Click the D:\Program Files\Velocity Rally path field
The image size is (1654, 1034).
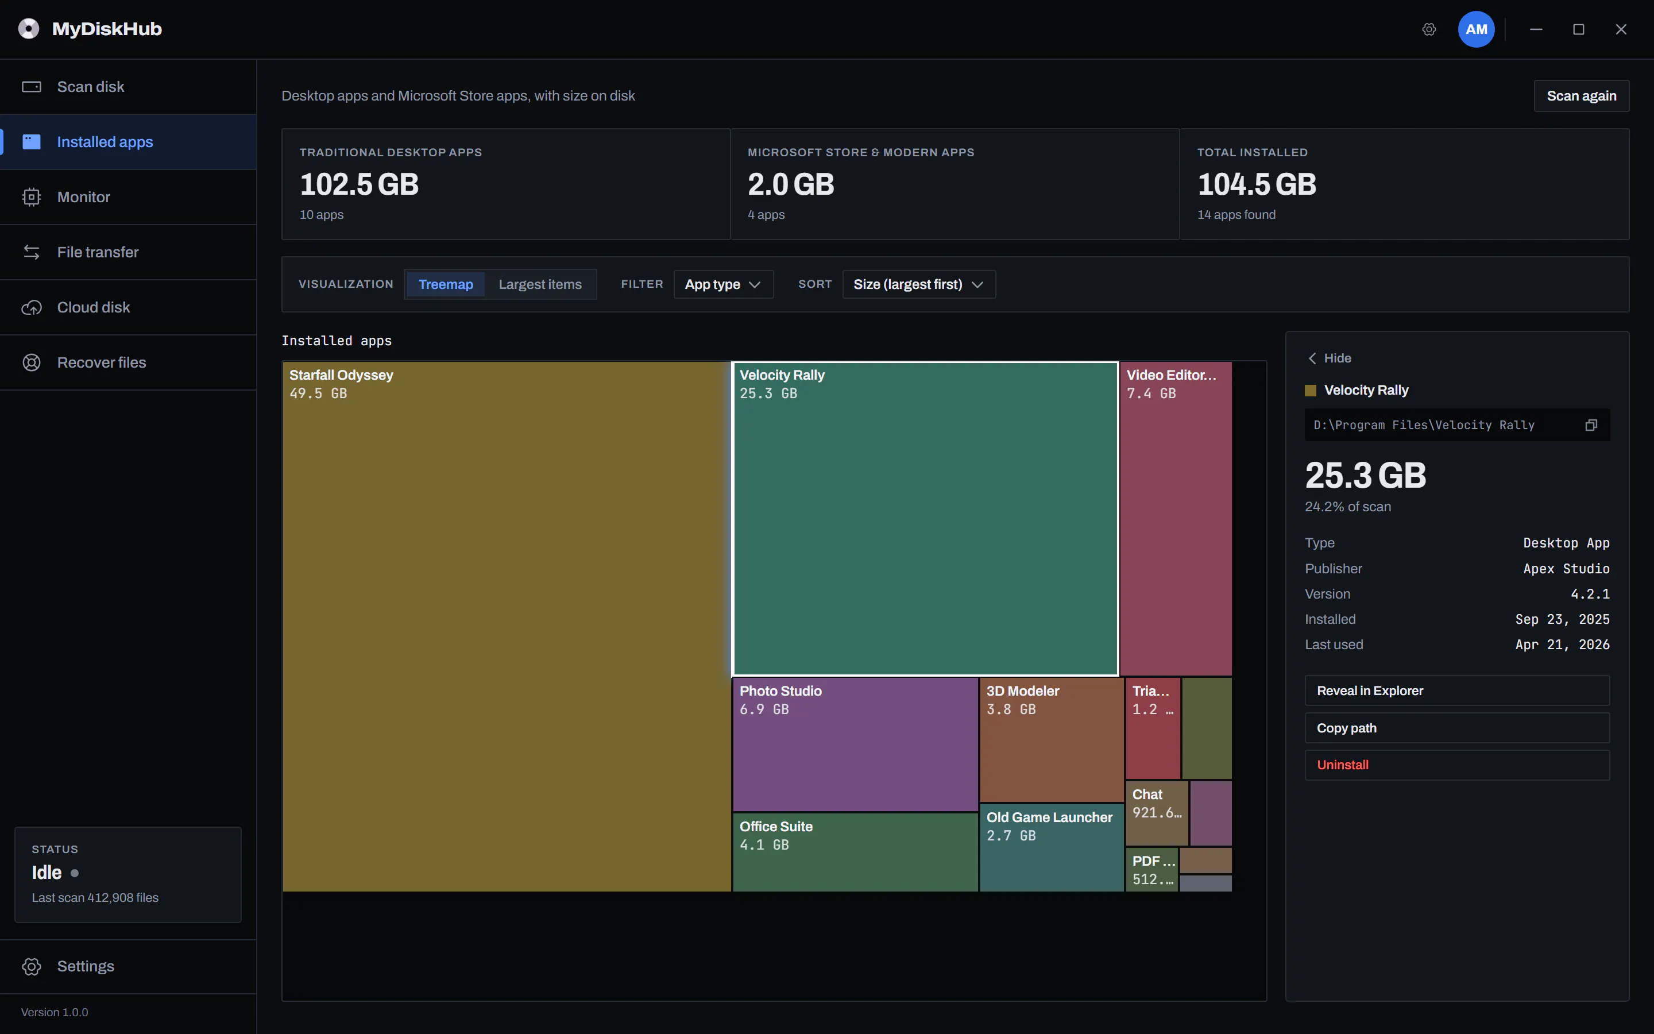click(1457, 425)
